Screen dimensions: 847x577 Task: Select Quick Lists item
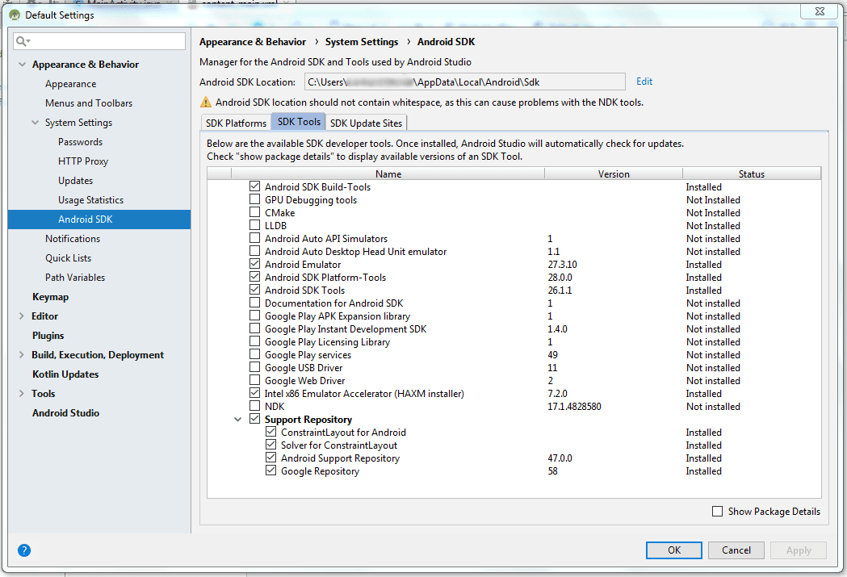point(68,258)
